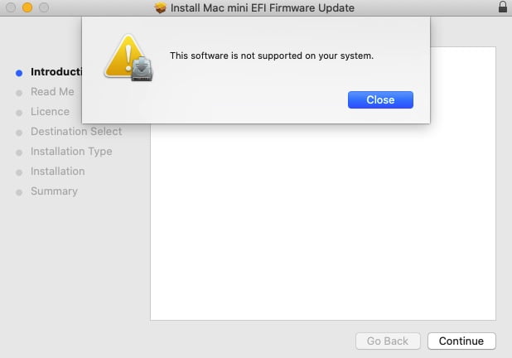Select the Destination Select step

pos(76,132)
